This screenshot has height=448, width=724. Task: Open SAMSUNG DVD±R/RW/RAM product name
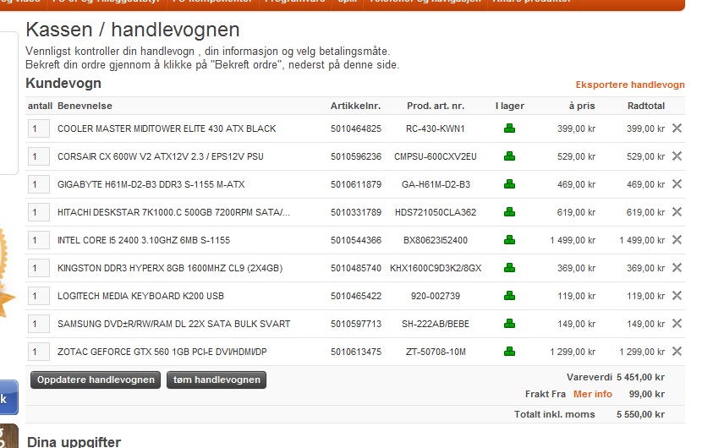tap(173, 324)
